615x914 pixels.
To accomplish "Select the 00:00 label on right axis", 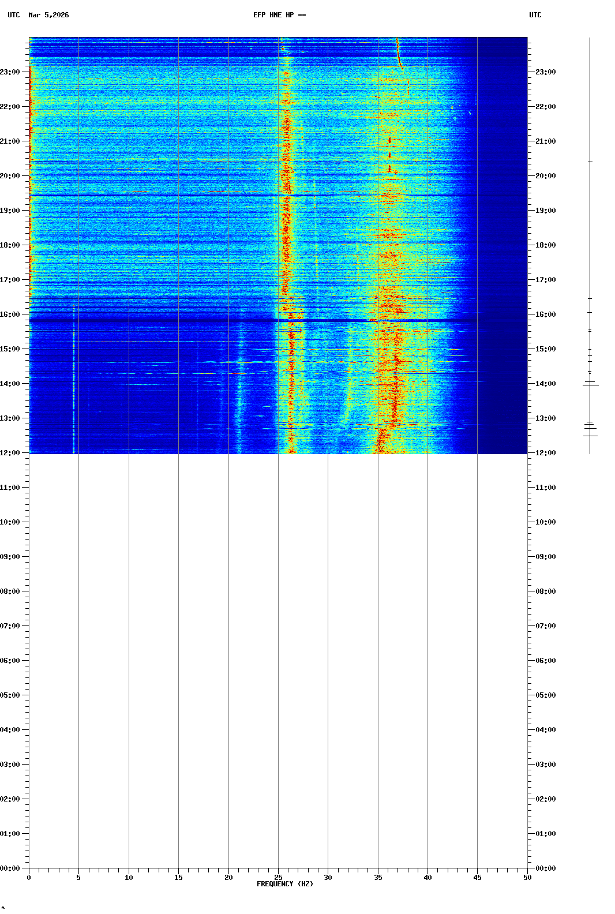I will pos(545,868).
